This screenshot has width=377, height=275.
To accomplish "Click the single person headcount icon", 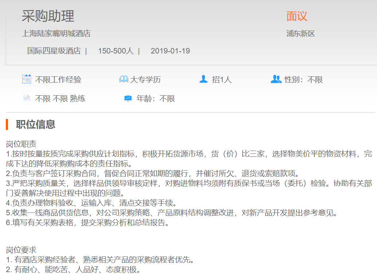I will [x=203, y=79].
